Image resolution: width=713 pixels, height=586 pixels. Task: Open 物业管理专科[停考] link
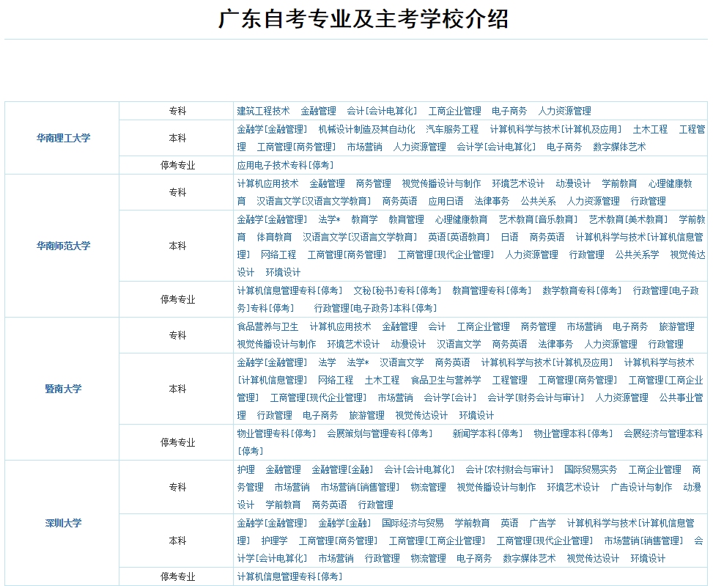pyautogui.click(x=276, y=434)
